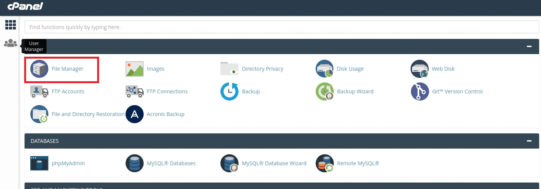
Task: Open the MySQL Databases icon
Action: click(x=135, y=163)
